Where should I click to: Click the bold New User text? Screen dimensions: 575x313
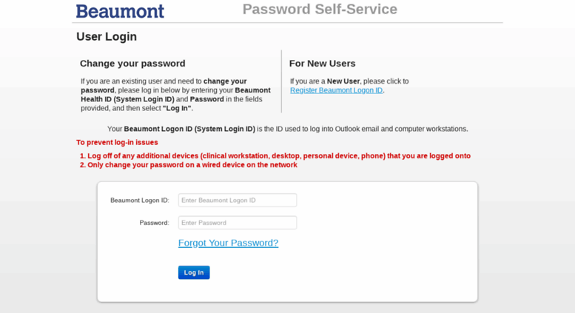[343, 81]
